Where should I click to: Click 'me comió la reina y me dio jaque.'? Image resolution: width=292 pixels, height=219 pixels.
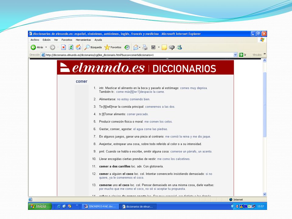coord(188,137)
